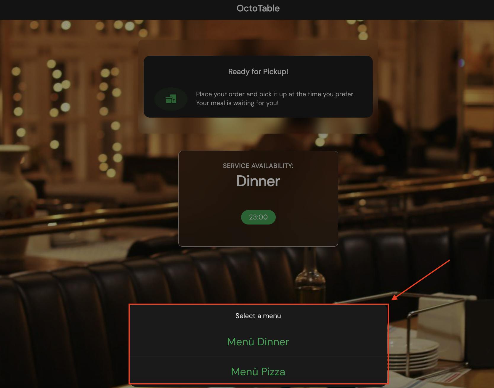Image resolution: width=494 pixels, height=388 pixels.
Task: Choose Menù Dinner from the menu list
Action: [258, 342]
